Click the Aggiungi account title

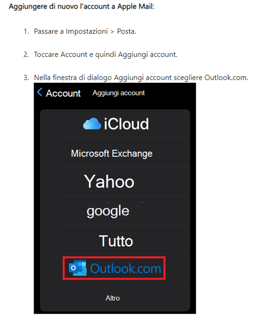(x=119, y=93)
